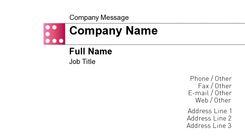
Task: Select the second dot in logo's top row
Action: (x=54, y=27)
